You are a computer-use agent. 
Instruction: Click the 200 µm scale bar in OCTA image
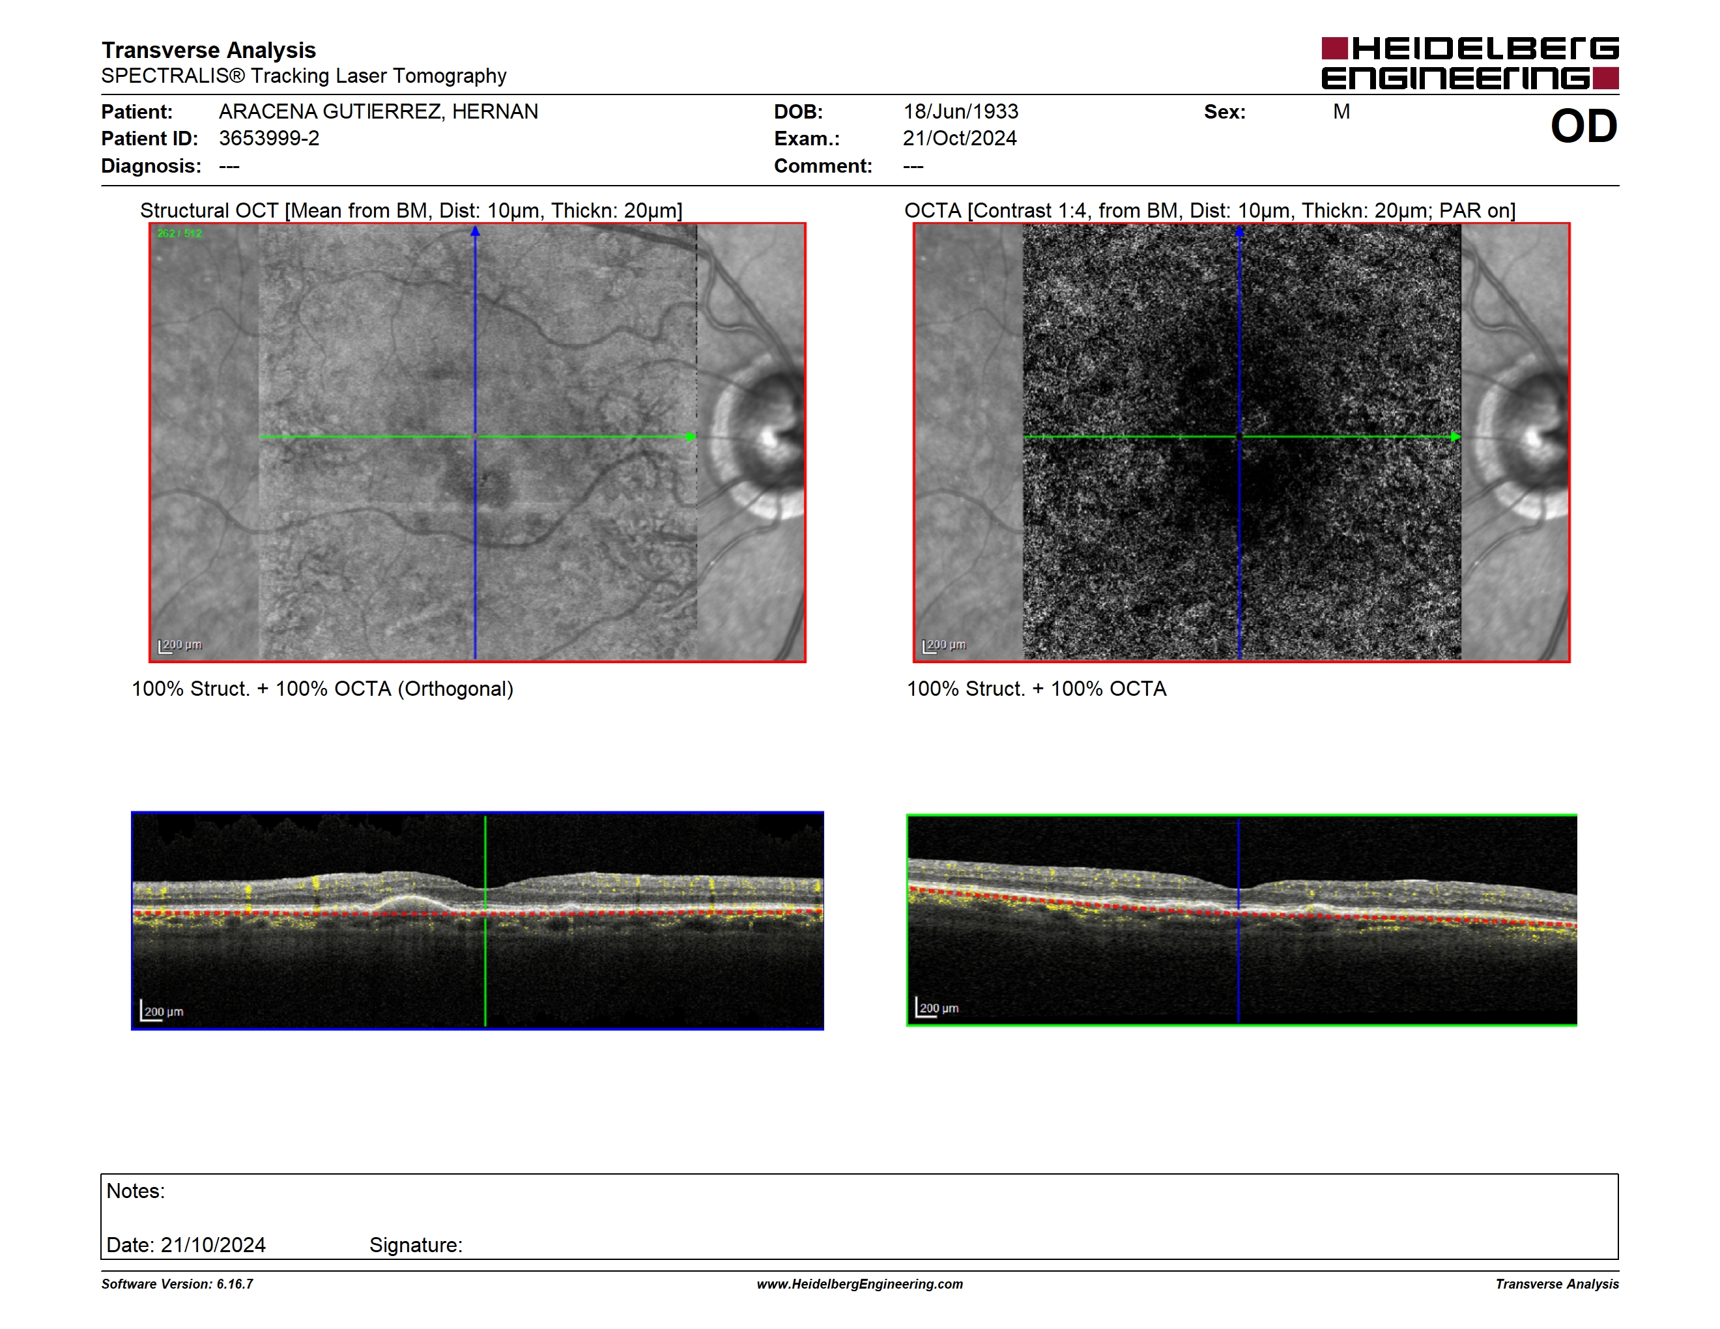(943, 646)
